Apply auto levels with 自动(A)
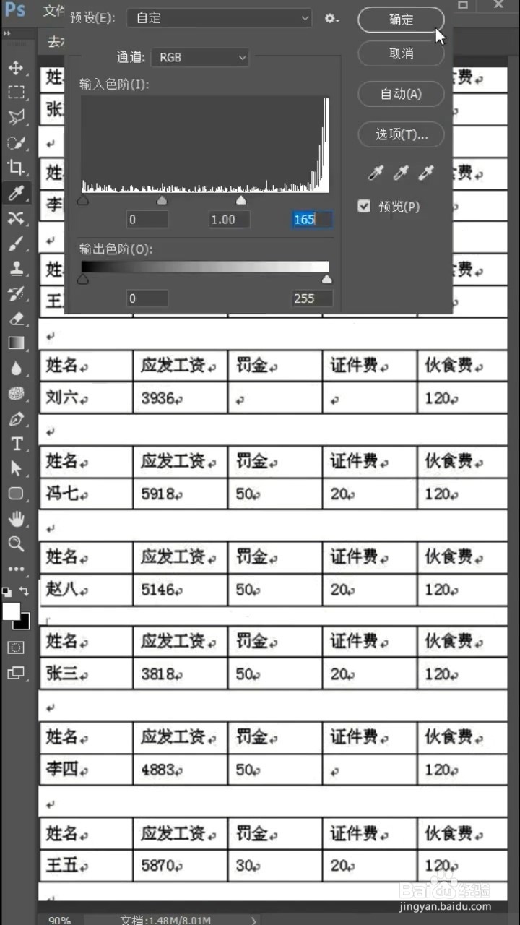 [x=401, y=94]
